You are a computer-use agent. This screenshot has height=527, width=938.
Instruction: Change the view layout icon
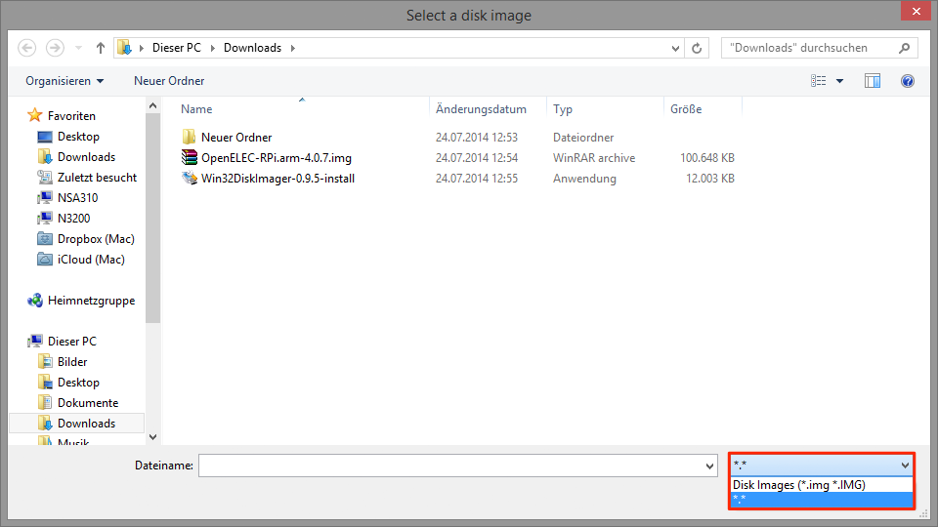click(819, 81)
